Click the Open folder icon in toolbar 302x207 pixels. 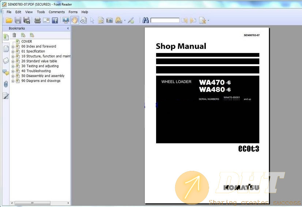(9, 20)
